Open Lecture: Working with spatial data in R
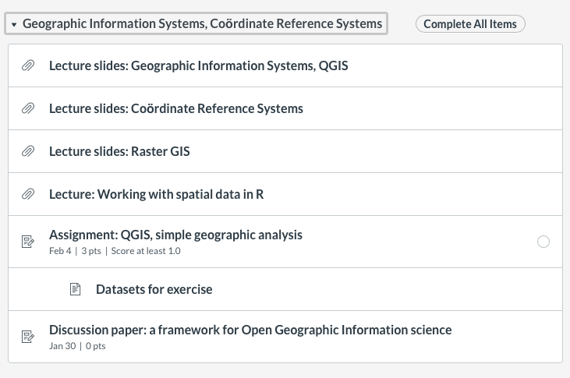Image resolution: width=570 pixels, height=378 pixels. click(156, 194)
